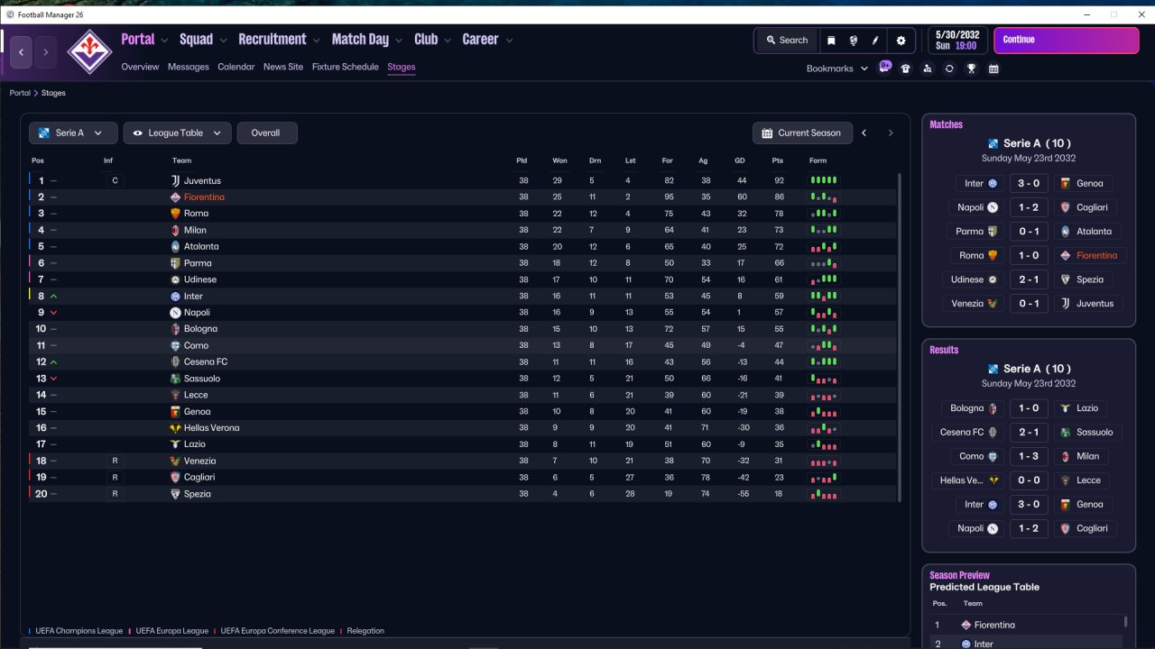Click the Continue button
Image resolution: width=1155 pixels, height=649 pixels.
coord(1067,41)
